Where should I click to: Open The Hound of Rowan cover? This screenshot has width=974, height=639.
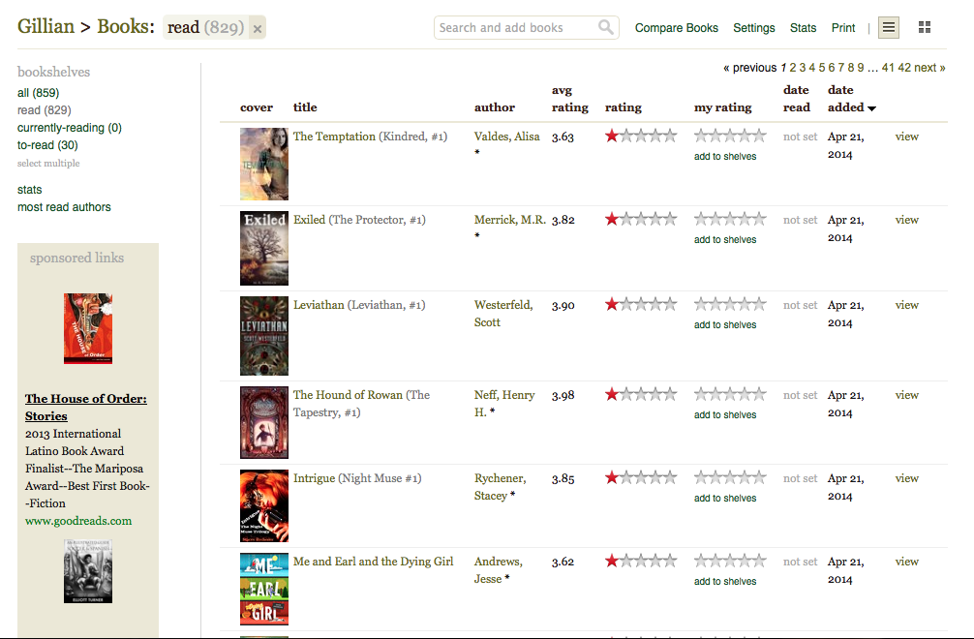(264, 423)
